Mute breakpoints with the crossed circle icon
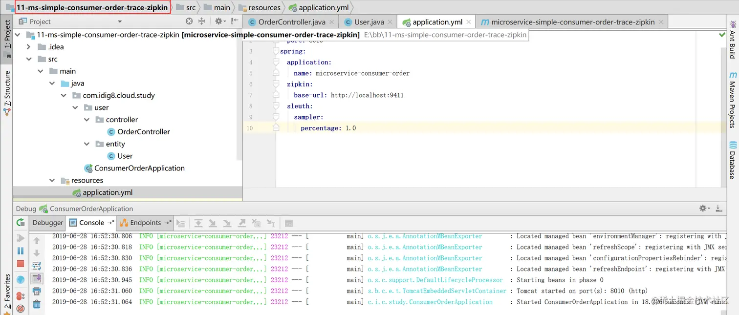739x315 pixels. (21, 309)
